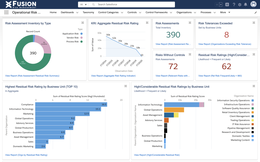The width and height of the screenshot is (260, 162).
Task: Open the Risk Assessment Residual Risk Summary report
Action: [33, 76]
